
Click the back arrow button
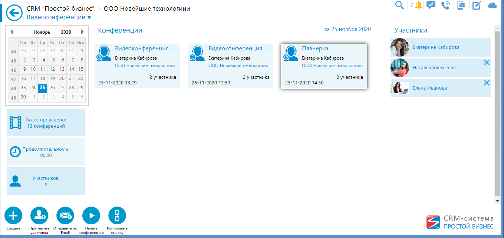(x=14, y=14)
